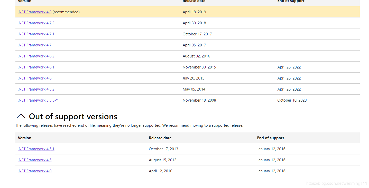Open the .NET Framework 4.6.1 link
Viewport: 369px width, 188px height.
(x=36, y=67)
